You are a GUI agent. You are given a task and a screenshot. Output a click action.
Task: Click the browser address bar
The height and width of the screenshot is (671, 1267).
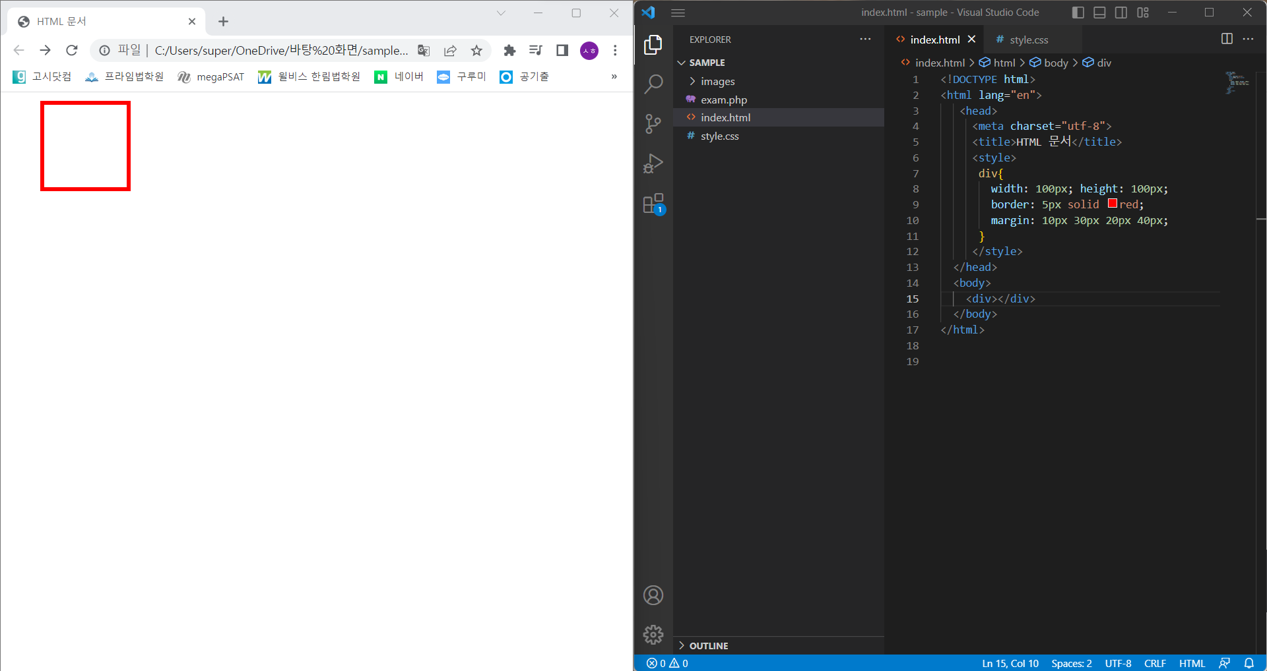tap(277, 50)
